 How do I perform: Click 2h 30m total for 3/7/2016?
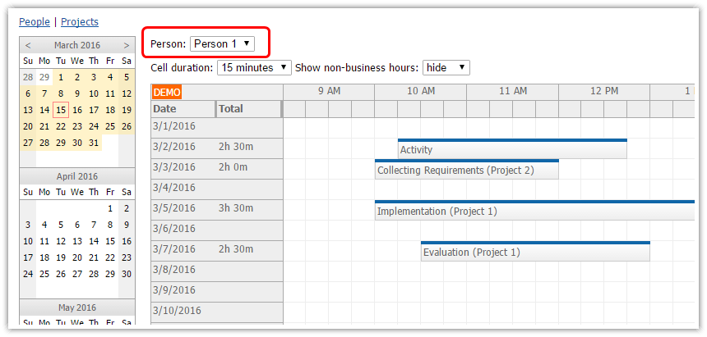(236, 249)
